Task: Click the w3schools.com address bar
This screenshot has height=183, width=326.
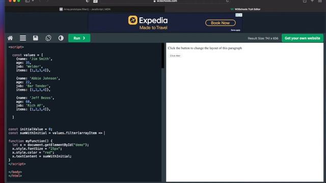Action: pos(165,1)
